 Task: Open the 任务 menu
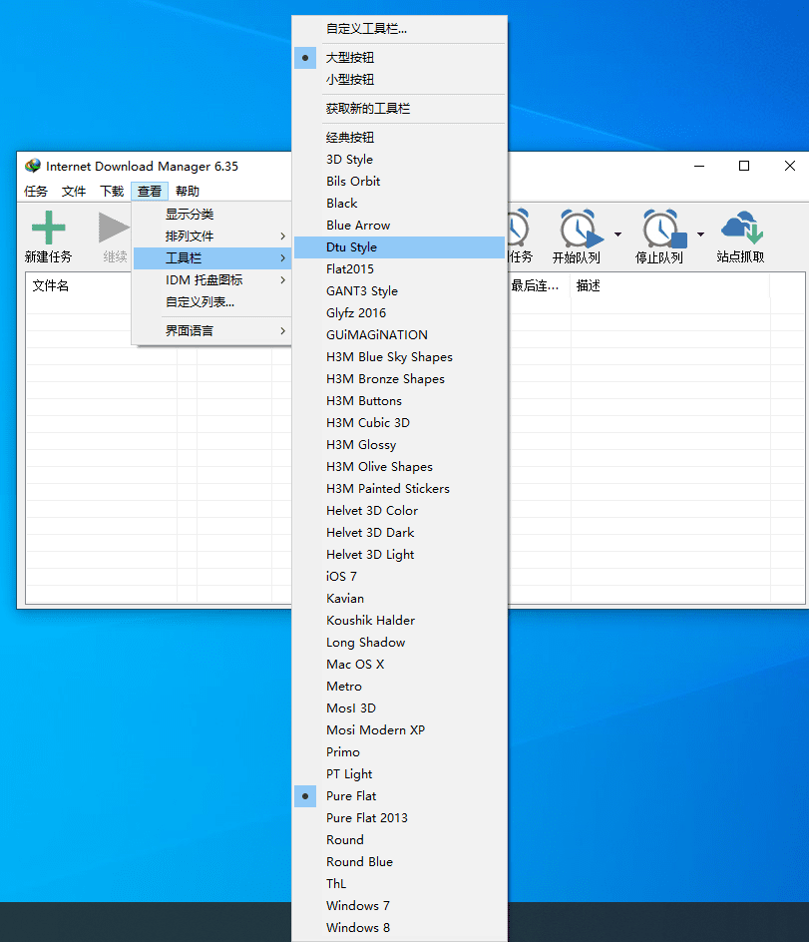coord(36,191)
